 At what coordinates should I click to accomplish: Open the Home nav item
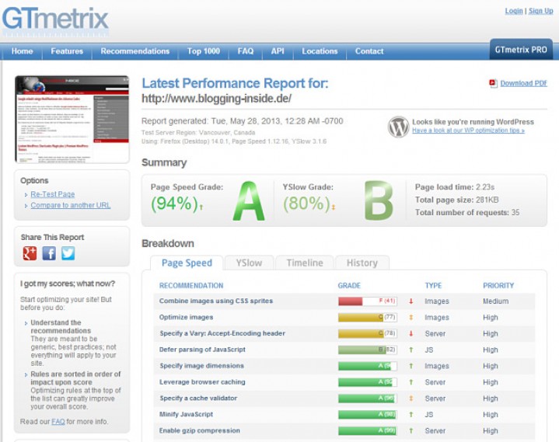(22, 51)
